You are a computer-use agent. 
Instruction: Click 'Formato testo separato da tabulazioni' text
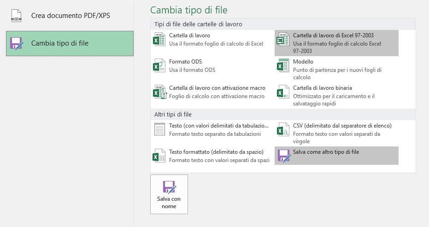[215, 134]
